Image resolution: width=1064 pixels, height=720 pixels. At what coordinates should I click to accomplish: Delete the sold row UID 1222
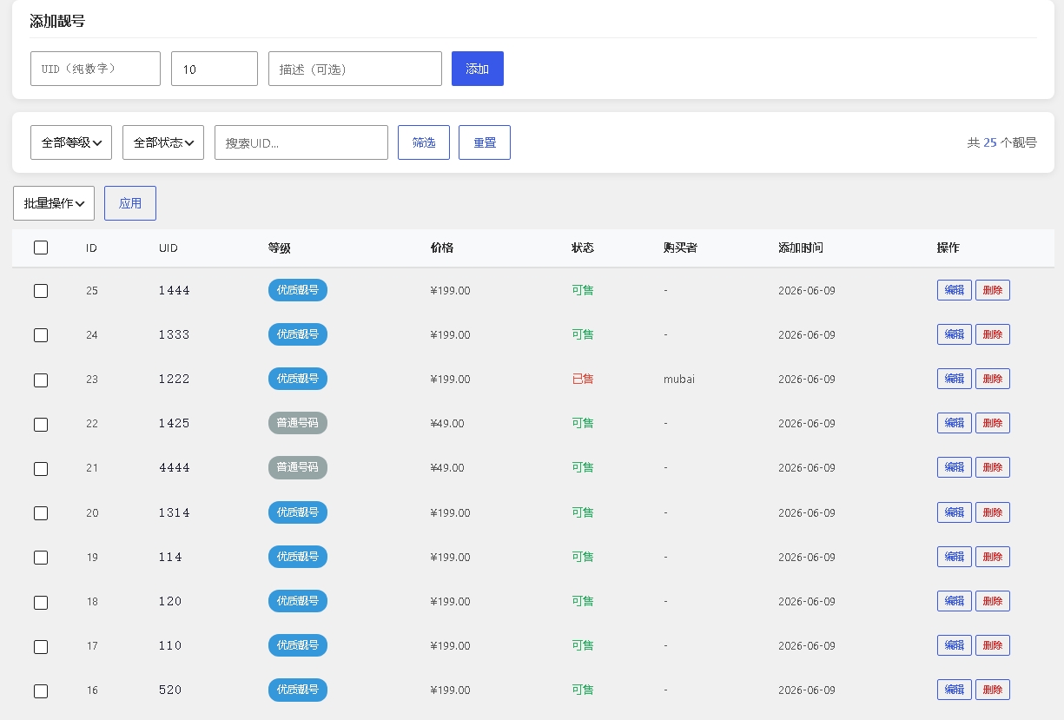tap(993, 379)
